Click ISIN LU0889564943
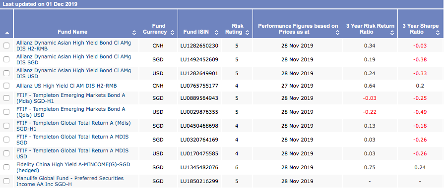The height and width of the screenshot is (190, 444). [199, 98]
